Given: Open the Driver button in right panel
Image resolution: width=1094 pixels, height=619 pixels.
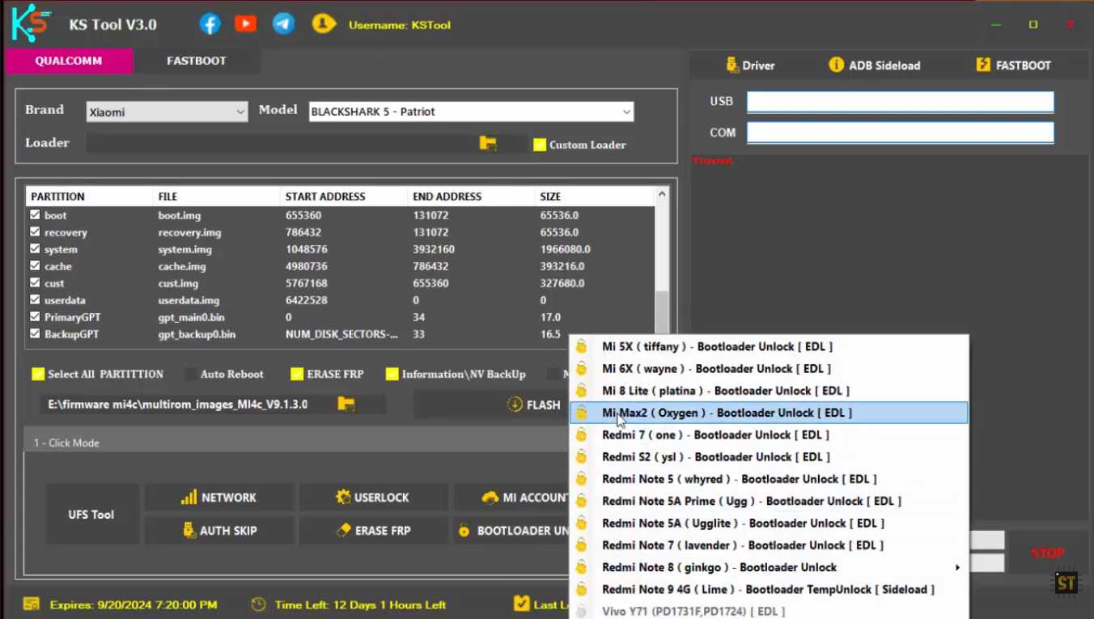Looking at the screenshot, I should (x=750, y=66).
